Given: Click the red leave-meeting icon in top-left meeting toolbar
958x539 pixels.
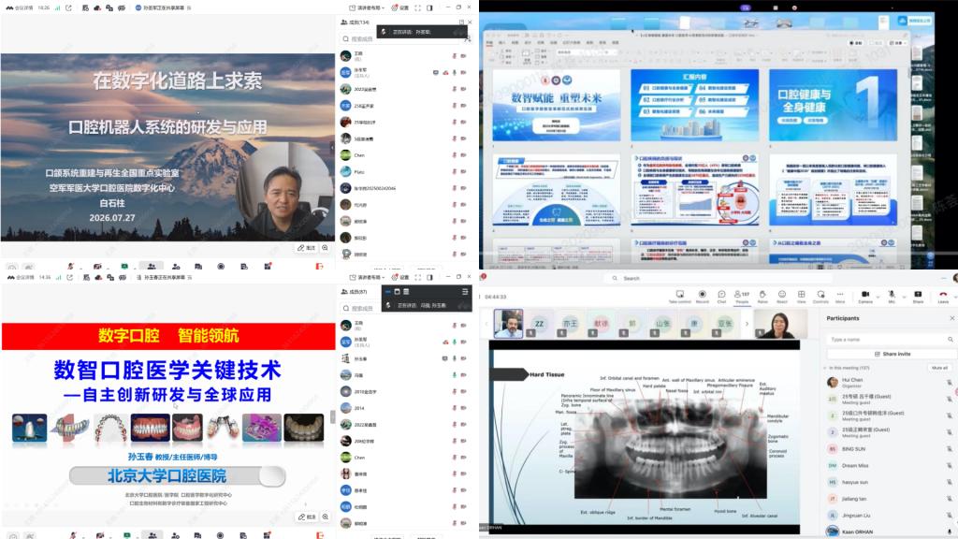Looking at the screenshot, I should (x=319, y=267).
